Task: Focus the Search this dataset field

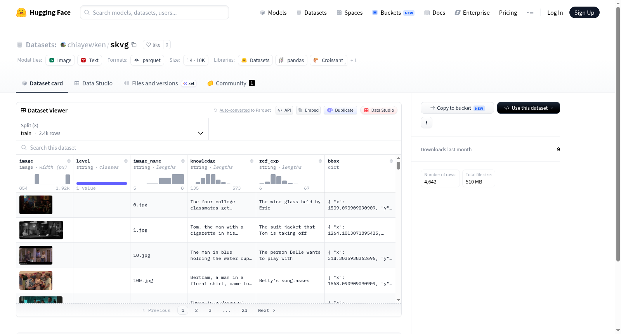Action: coord(209,147)
